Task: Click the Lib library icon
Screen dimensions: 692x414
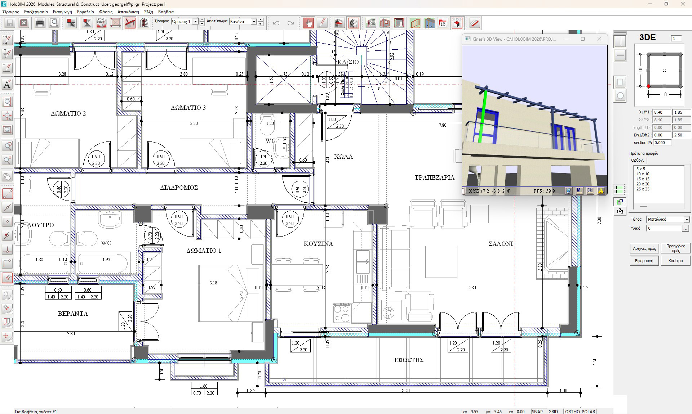Action: pos(443,23)
